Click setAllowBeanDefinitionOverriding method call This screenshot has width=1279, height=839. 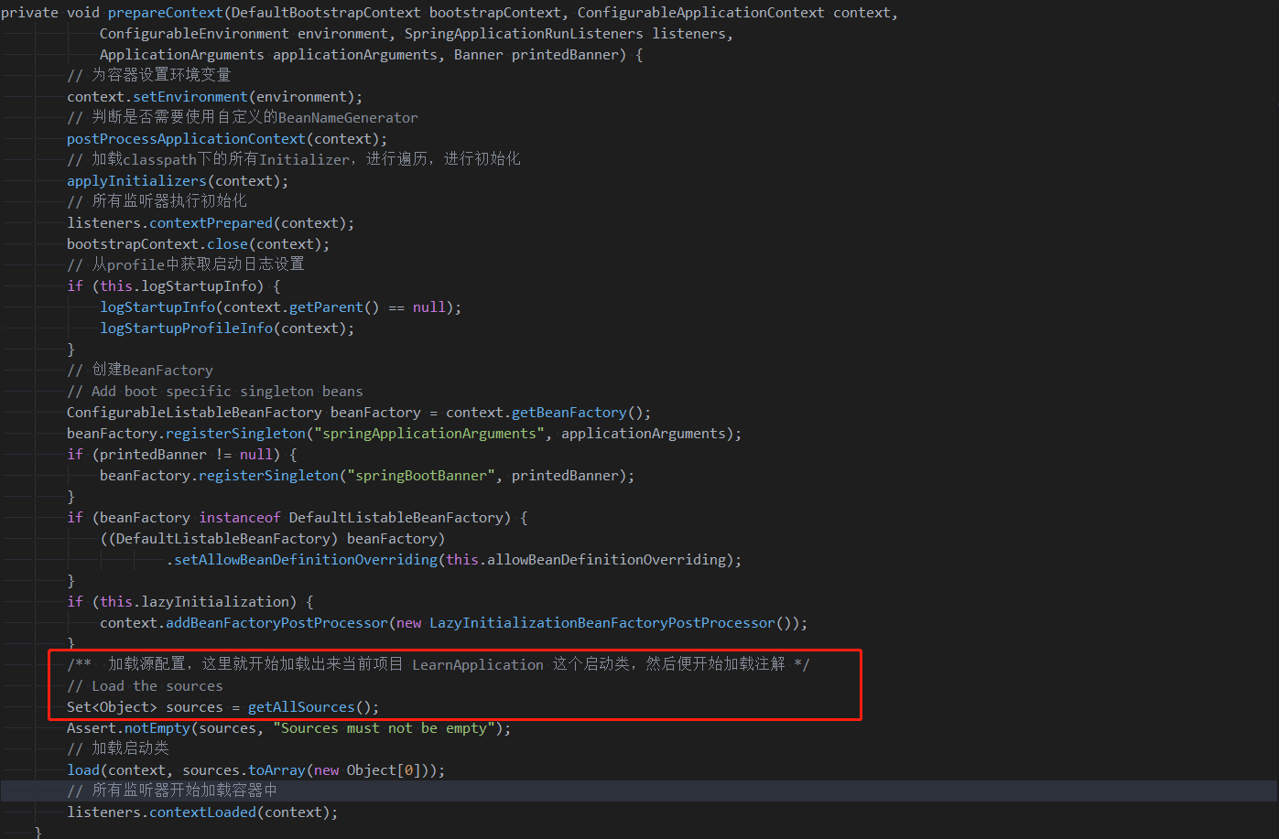pyautogui.click(x=306, y=560)
